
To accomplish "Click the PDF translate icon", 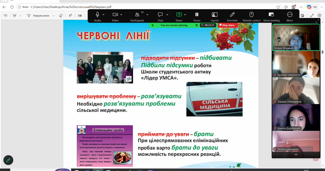I will click(x=80, y=16).
